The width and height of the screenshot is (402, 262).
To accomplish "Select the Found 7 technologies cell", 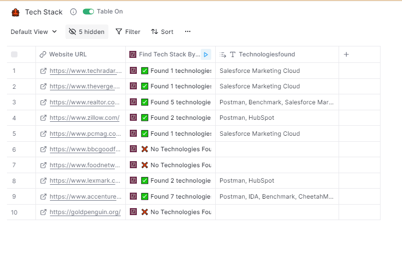I will click(170, 197).
